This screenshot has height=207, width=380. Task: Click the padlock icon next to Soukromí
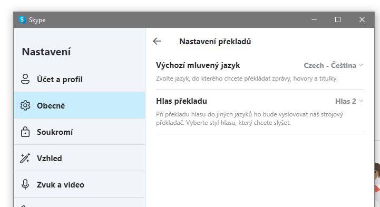[x=25, y=132]
